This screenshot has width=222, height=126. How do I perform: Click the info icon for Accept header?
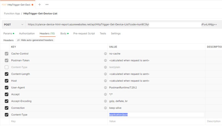pos(105,94)
